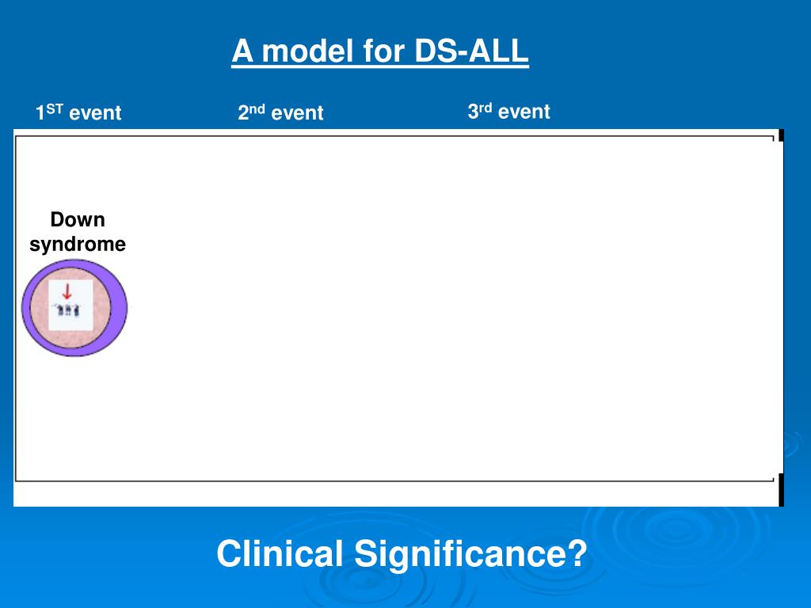This screenshot has width=811, height=608.
Task: Click the question mark after "Significance"
Action: 578,553
